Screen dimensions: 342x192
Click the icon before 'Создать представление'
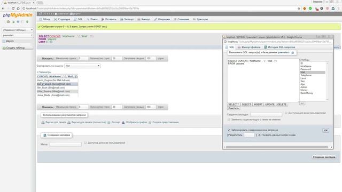(150, 122)
